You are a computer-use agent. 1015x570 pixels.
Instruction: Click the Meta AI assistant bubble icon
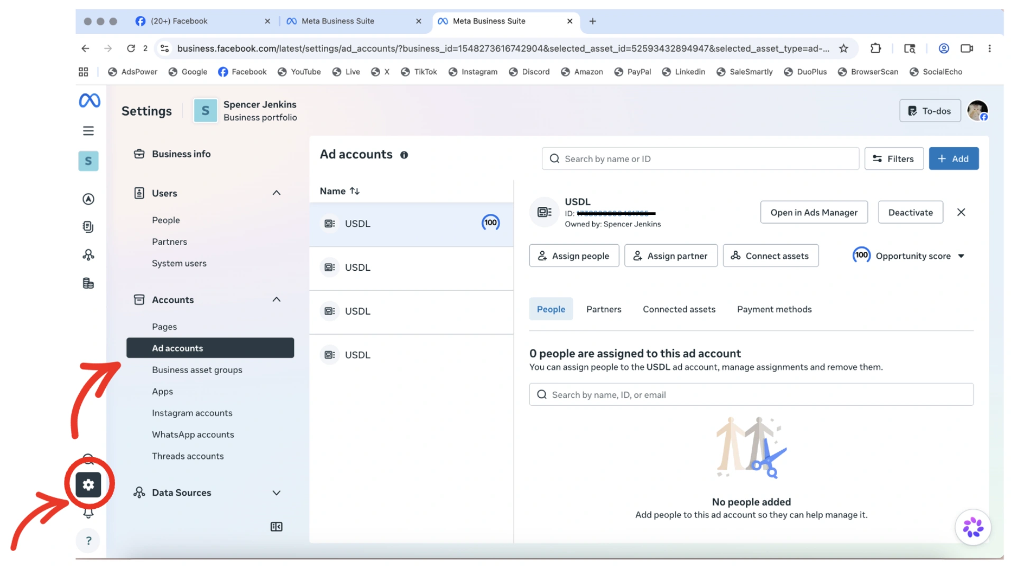coord(973,527)
